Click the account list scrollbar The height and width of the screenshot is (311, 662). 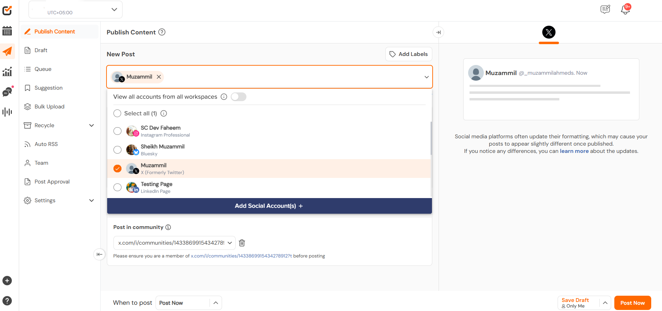(431, 138)
